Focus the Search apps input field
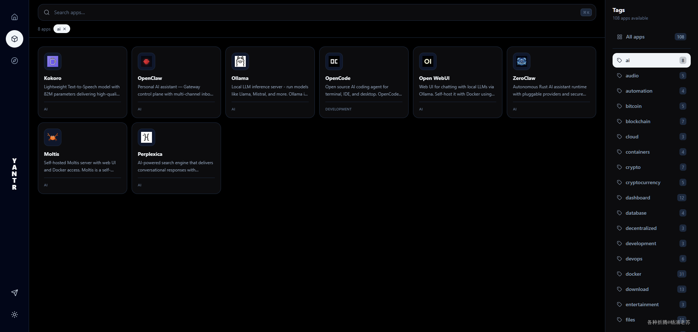Screen dimensions: 698x332 point(317,12)
